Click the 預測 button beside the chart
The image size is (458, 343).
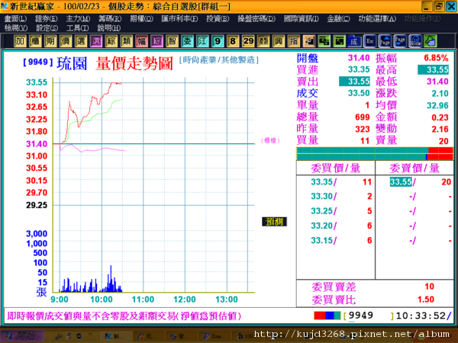click(x=274, y=222)
